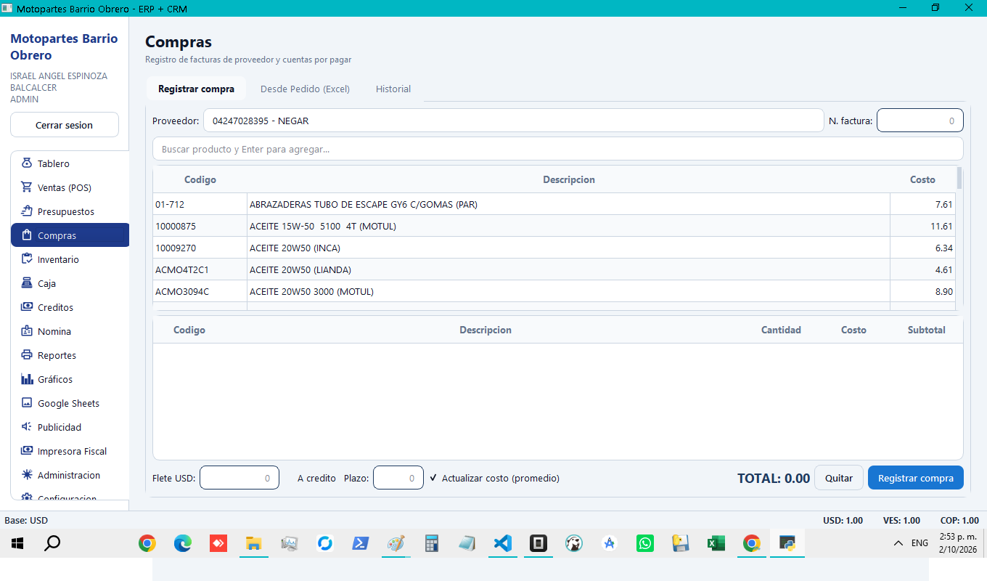987x581 pixels.
Task: Open Nomina using its badge icon
Action: [27, 331]
